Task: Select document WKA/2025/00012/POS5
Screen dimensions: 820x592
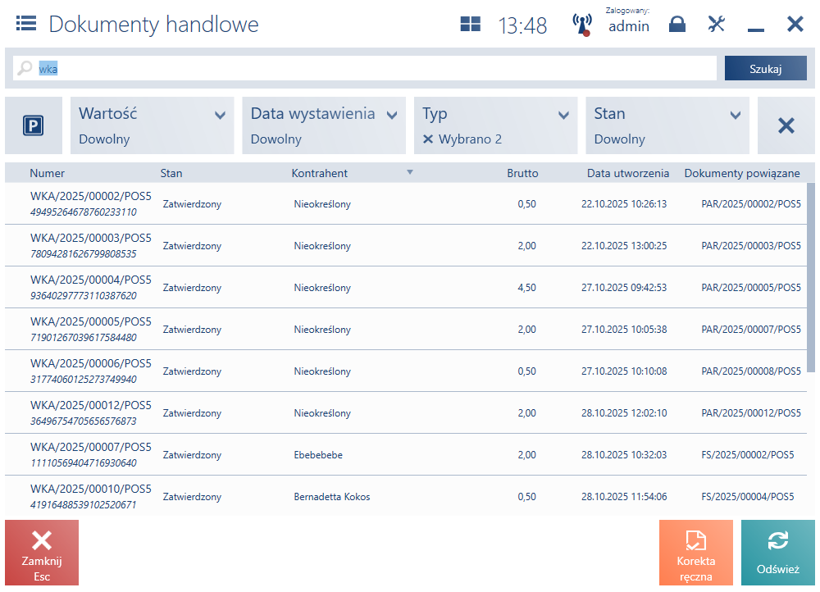Action: pos(406,413)
